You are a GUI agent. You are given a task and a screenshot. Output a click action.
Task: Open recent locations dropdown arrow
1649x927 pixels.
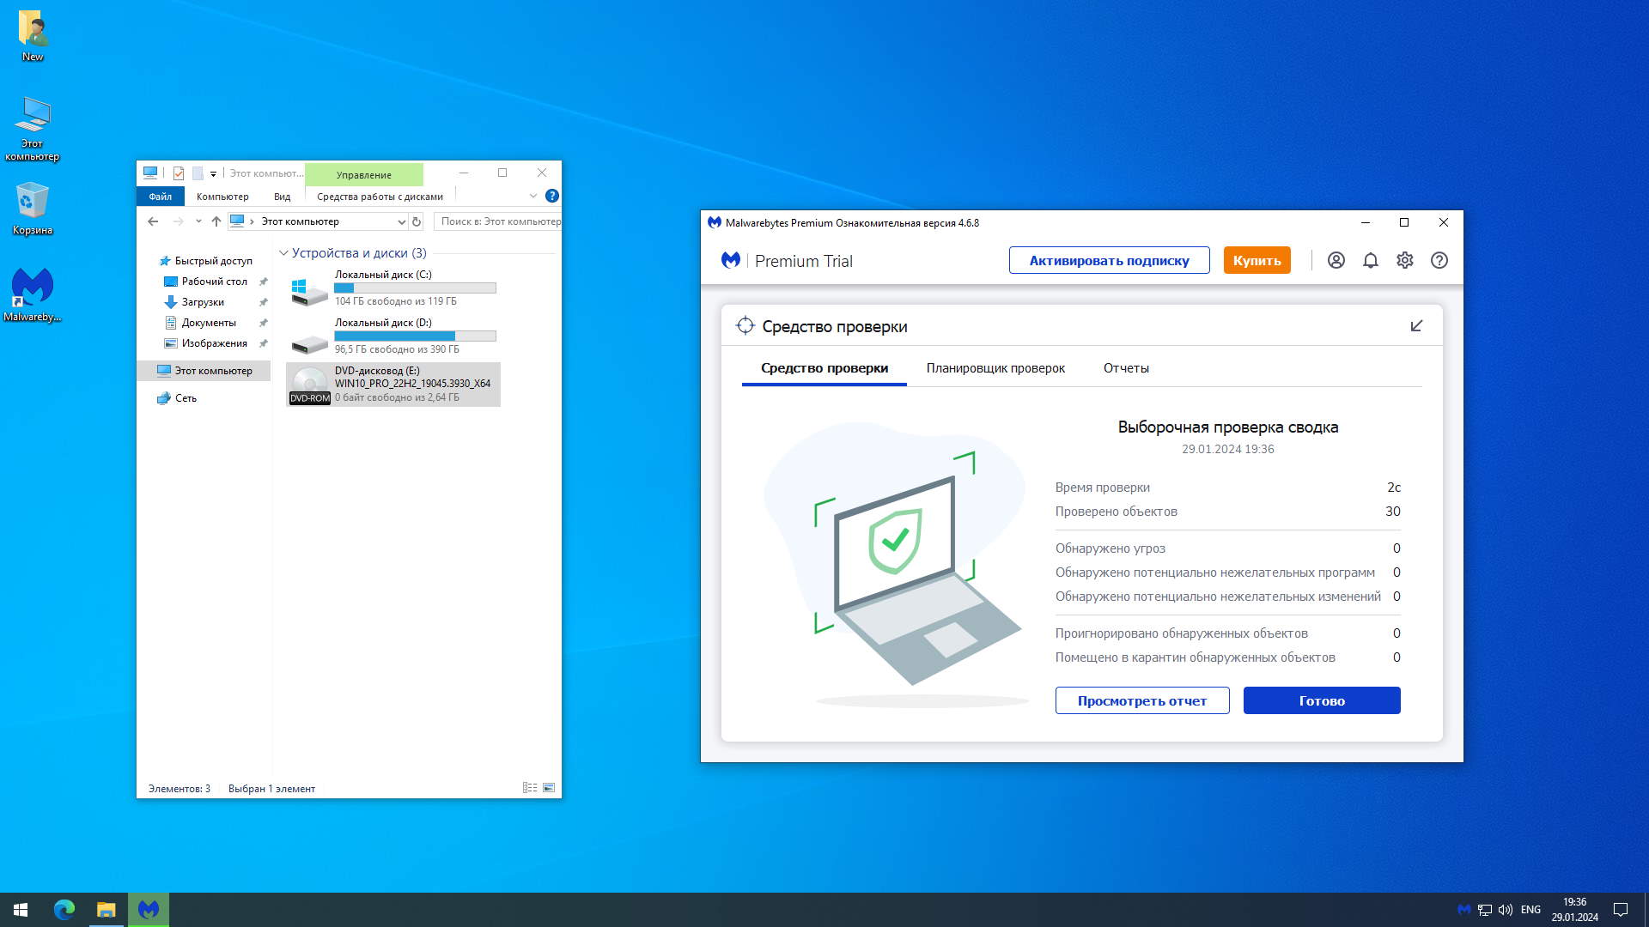pos(198,221)
